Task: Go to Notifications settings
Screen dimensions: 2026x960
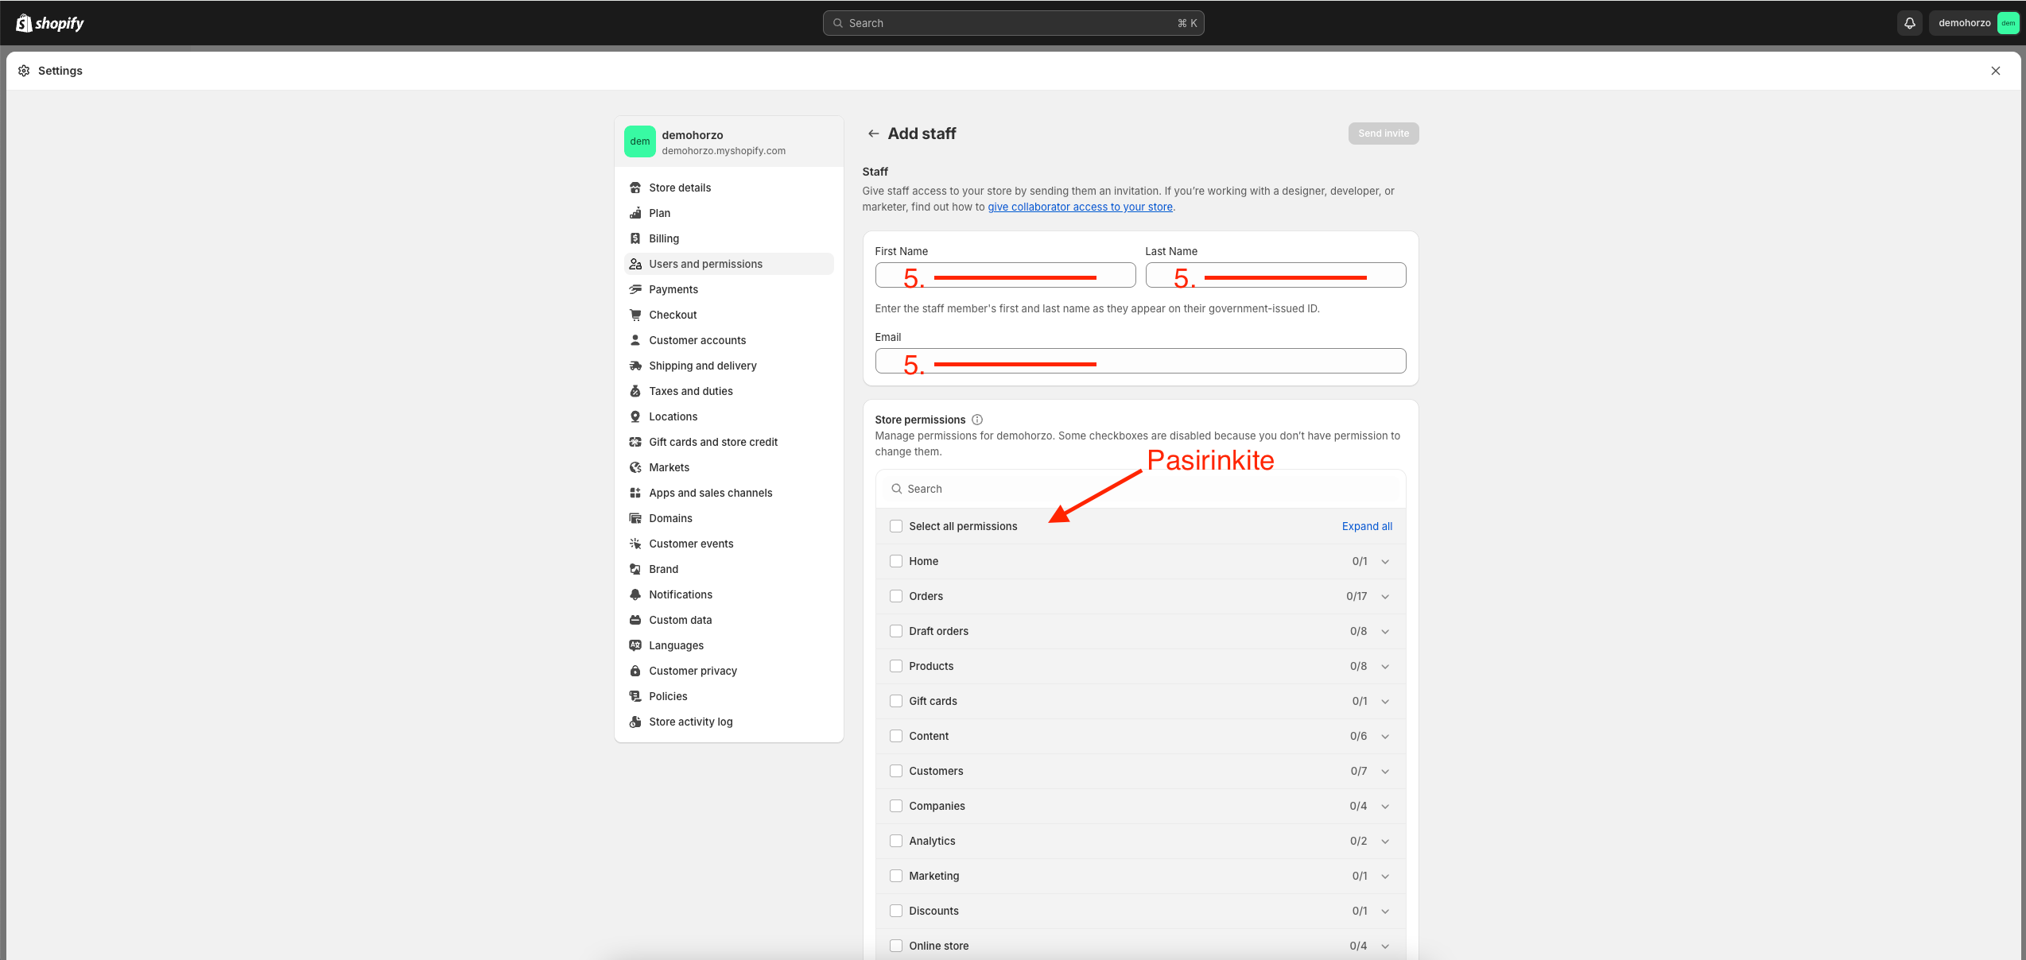Action: [680, 594]
